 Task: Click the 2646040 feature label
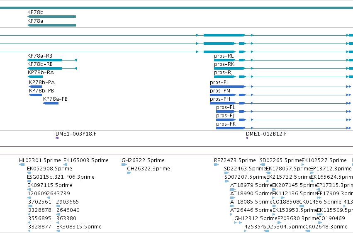tap(68, 210)
